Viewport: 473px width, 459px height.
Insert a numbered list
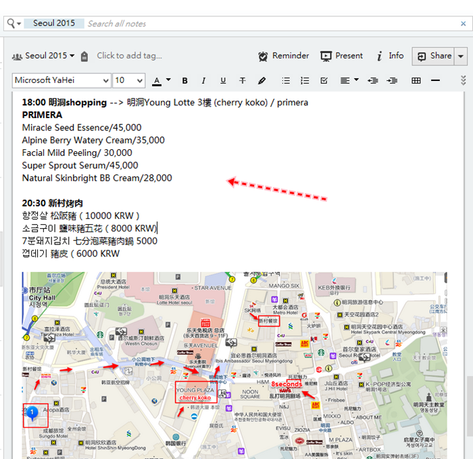[305, 80]
